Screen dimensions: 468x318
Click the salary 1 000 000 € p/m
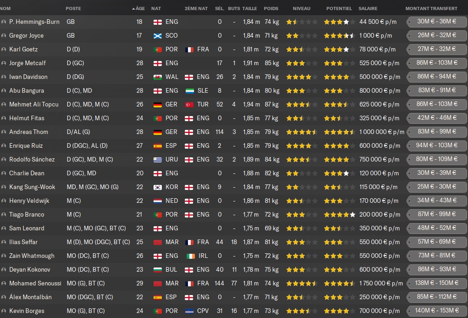pos(382,132)
